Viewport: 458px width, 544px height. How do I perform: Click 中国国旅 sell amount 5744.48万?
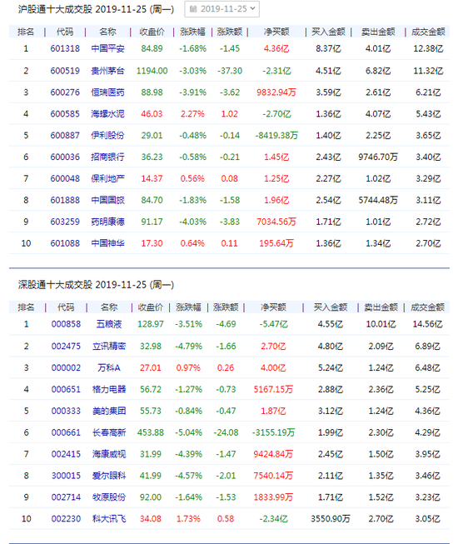378,200
